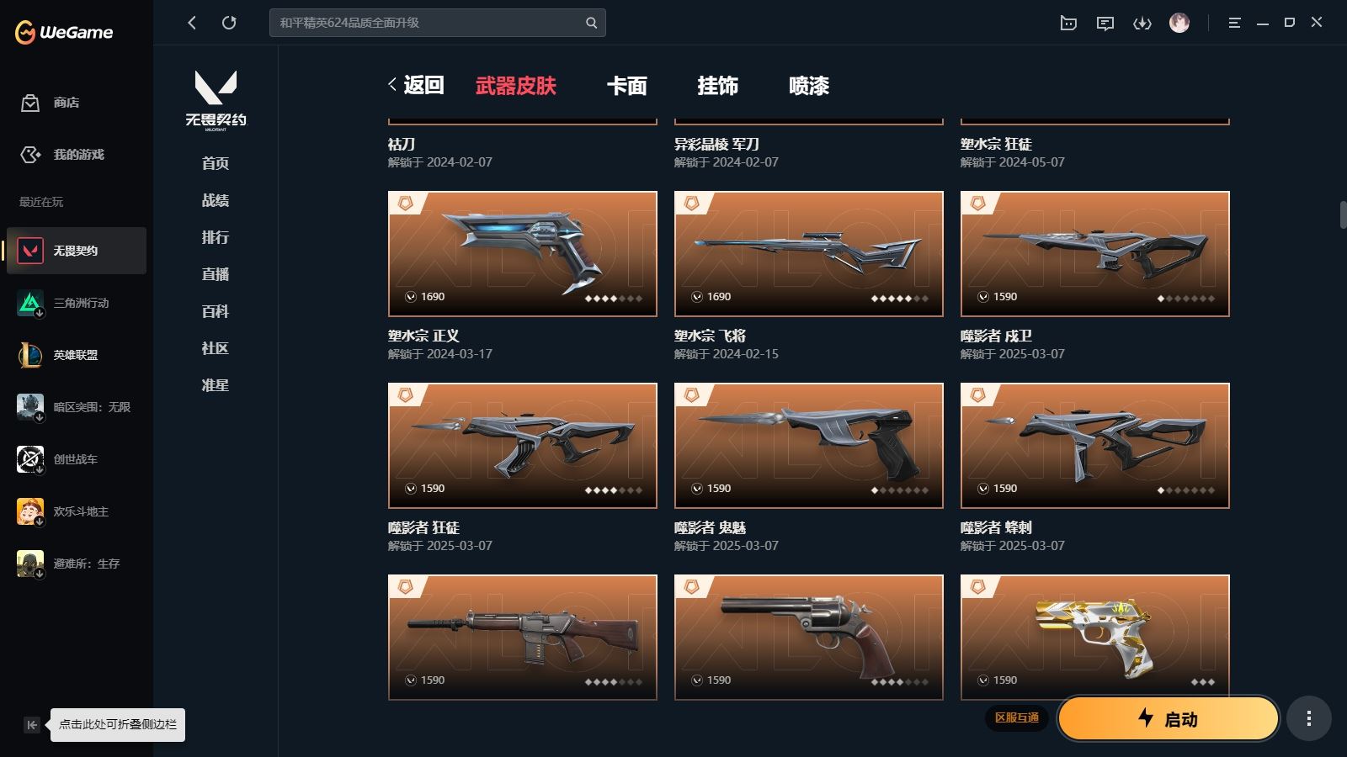Open the download manager icon
This screenshot has height=757, width=1347.
1142,23
